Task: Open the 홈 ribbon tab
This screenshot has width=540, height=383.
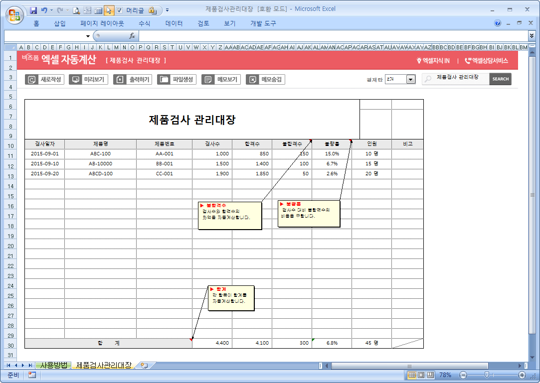Action: (x=36, y=23)
